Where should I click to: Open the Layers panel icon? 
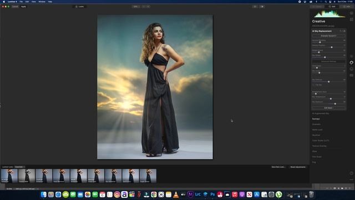click(351, 13)
